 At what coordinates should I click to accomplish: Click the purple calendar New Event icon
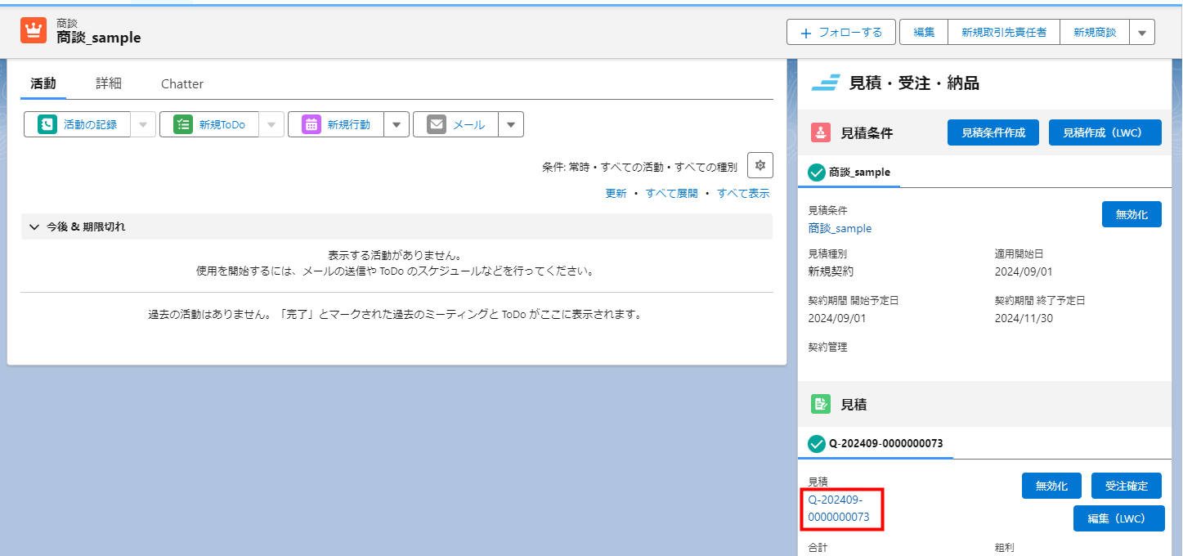311,124
